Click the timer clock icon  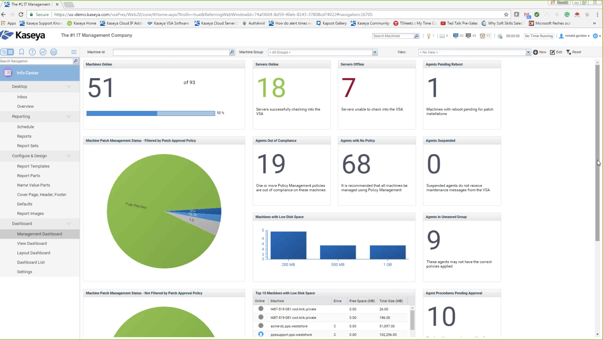[x=500, y=36]
